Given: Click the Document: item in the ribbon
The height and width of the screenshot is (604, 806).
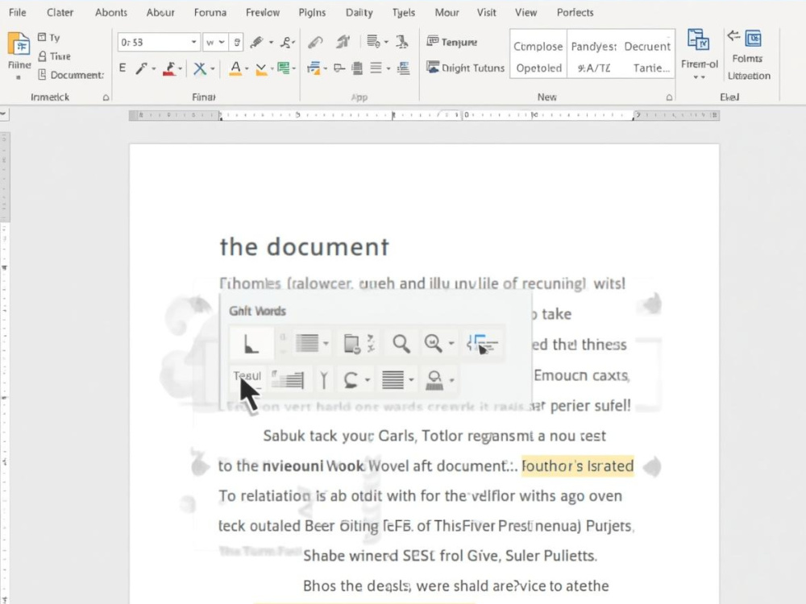Looking at the screenshot, I should 71,75.
